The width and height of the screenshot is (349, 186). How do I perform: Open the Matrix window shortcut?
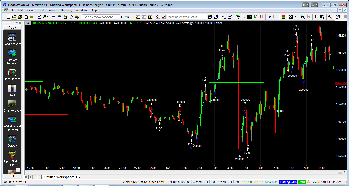12,90
